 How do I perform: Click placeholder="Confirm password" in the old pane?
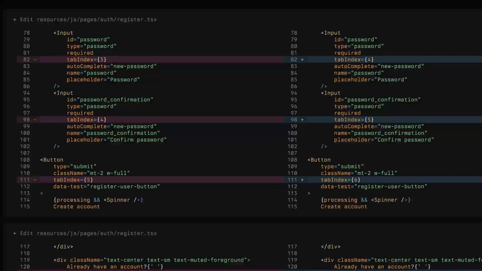coord(117,140)
